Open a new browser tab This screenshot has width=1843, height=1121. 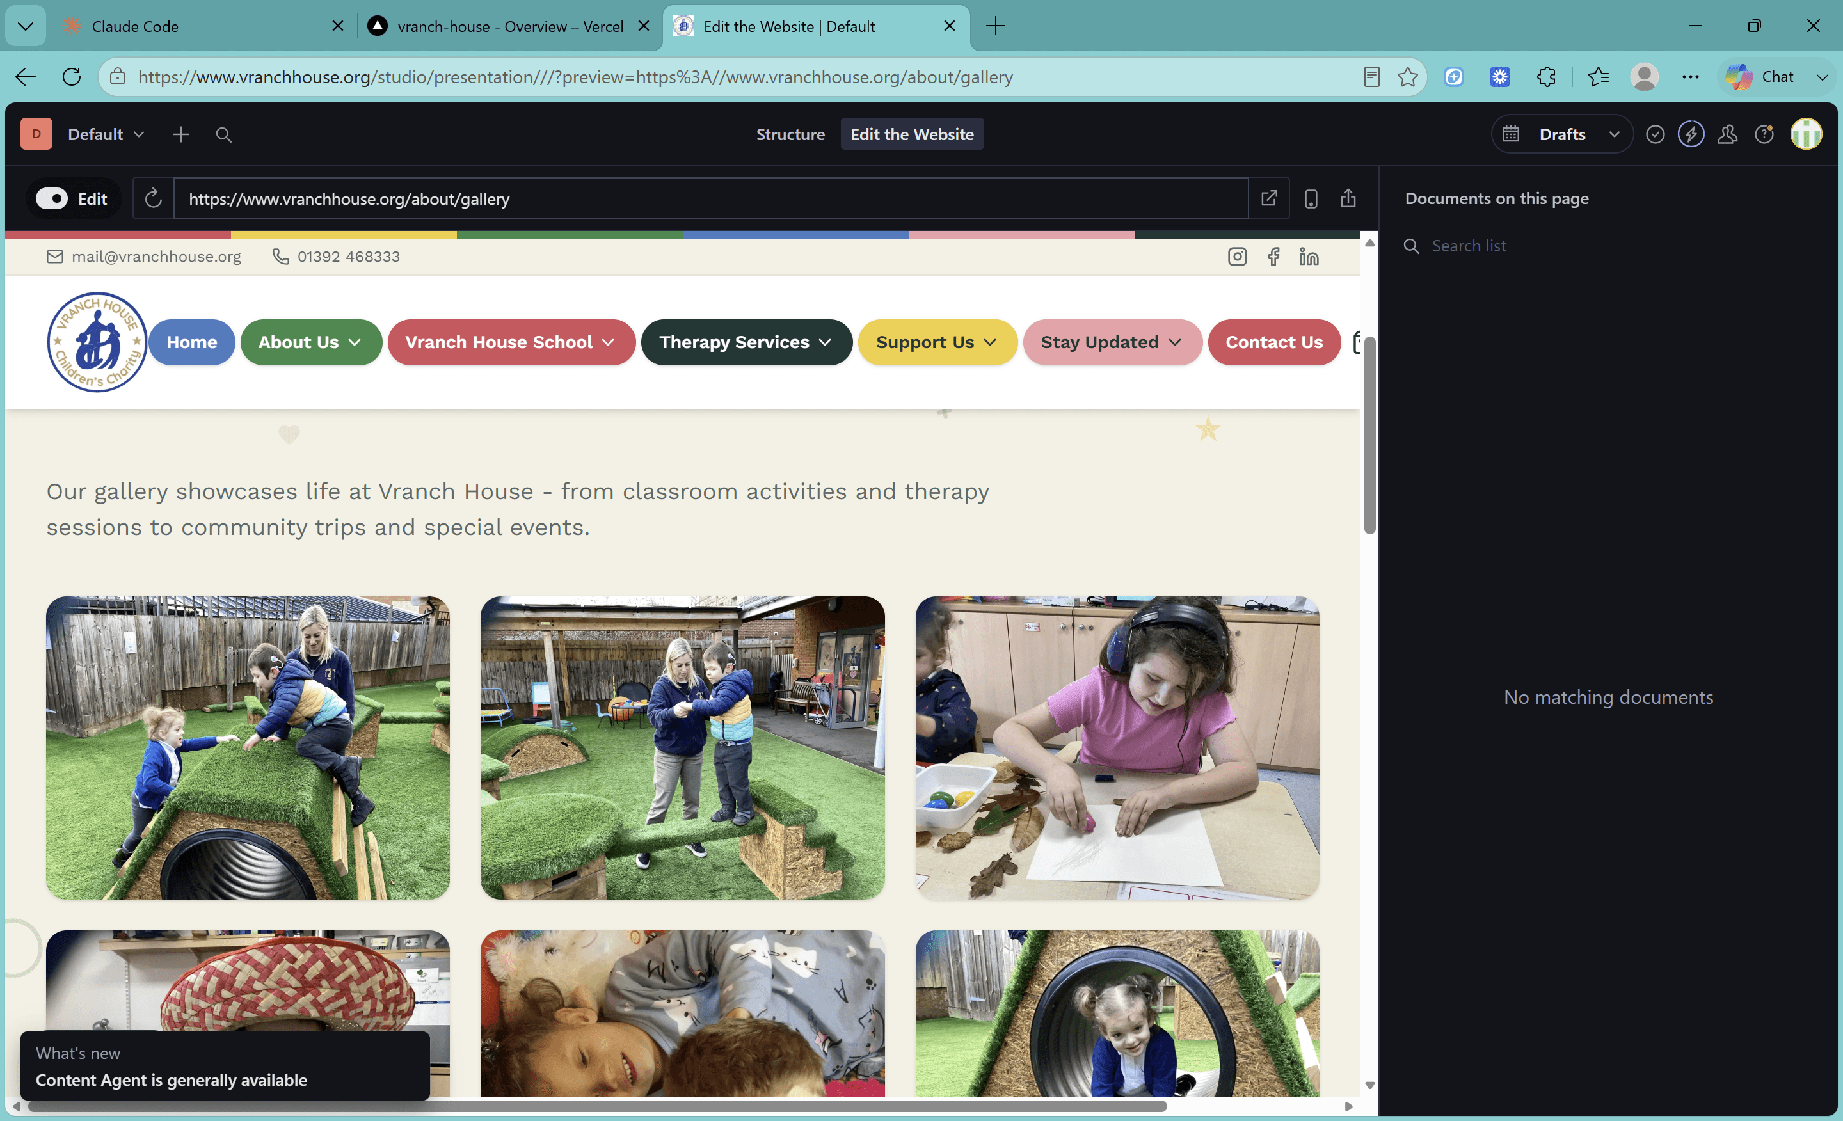(996, 26)
